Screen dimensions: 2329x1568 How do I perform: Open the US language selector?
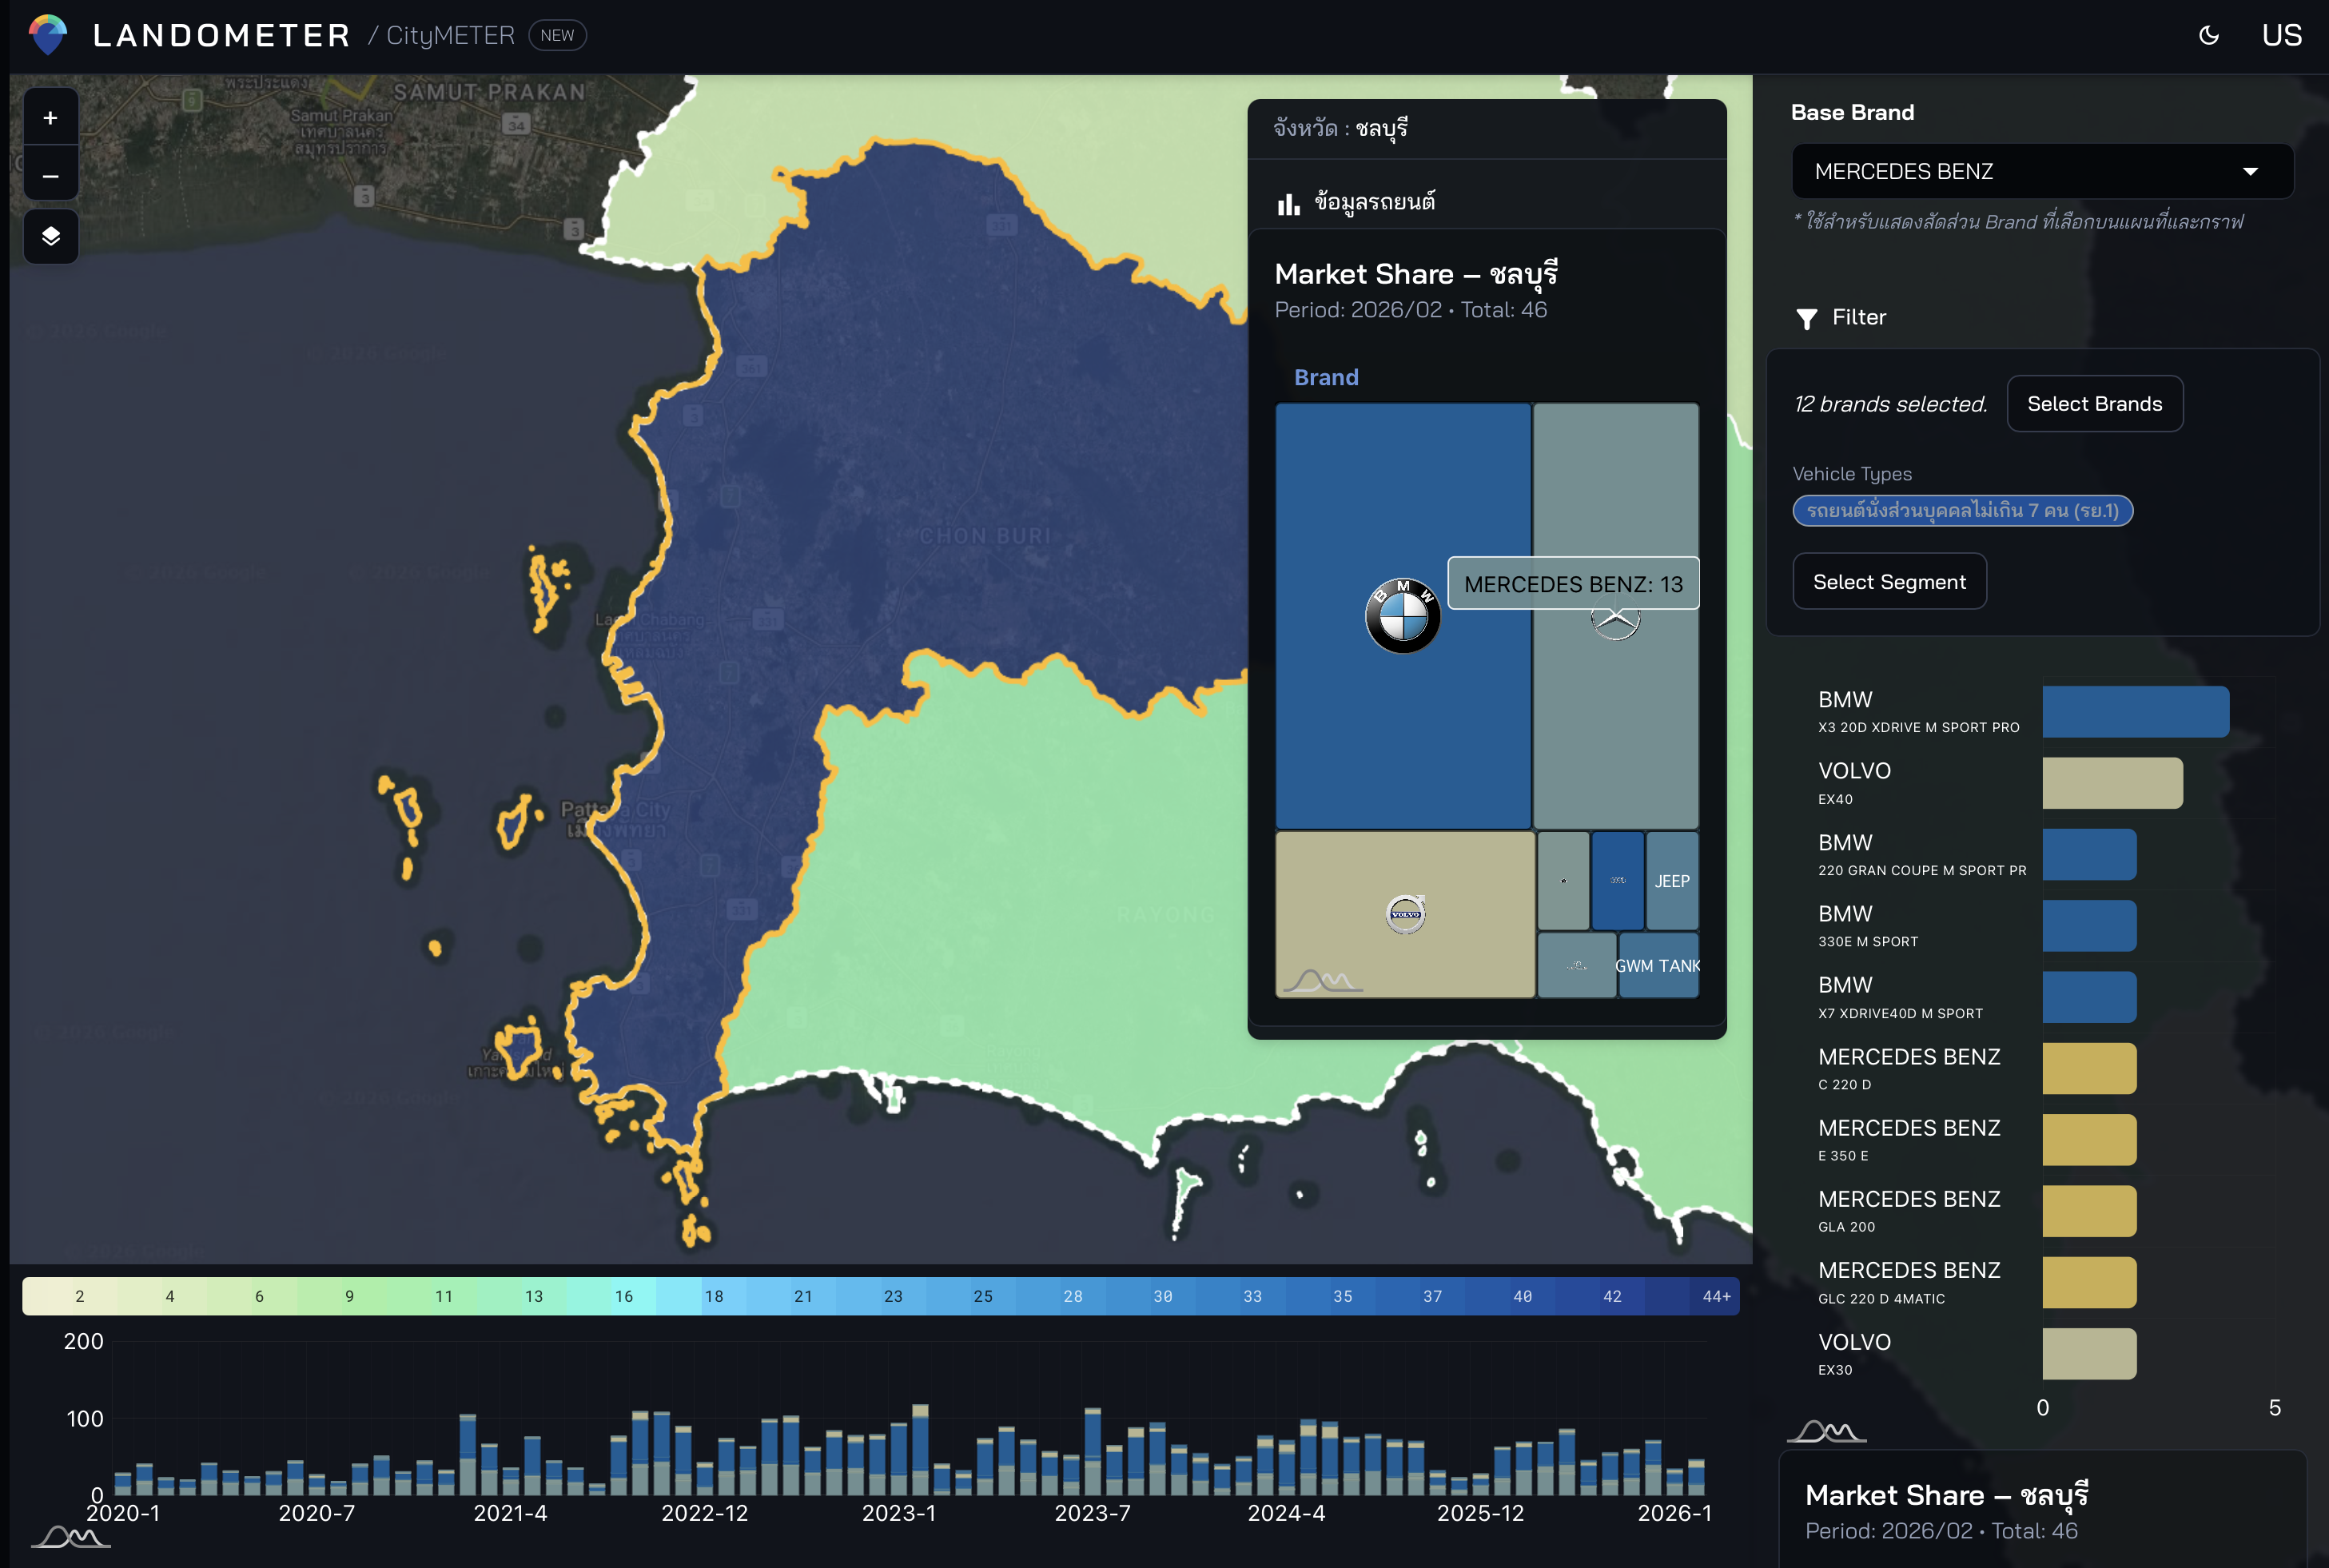click(x=2281, y=35)
